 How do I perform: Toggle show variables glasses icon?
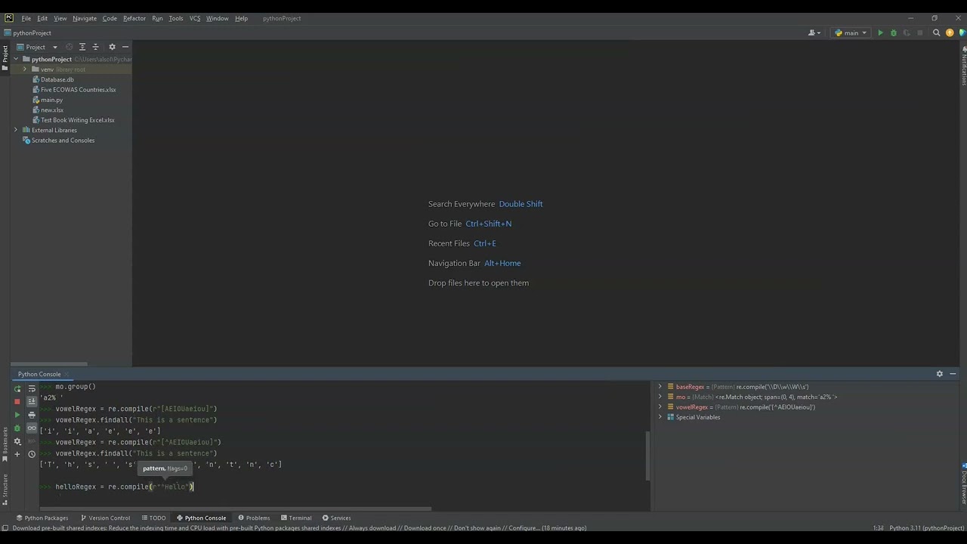pos(32,428)
